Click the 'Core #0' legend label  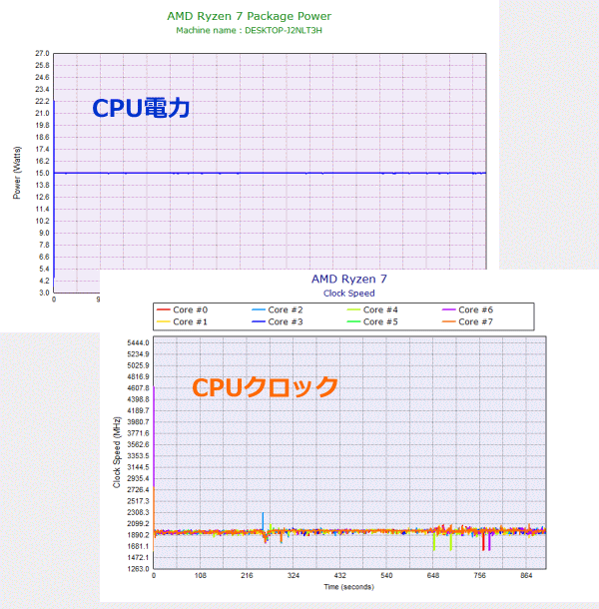pos(191,309)
